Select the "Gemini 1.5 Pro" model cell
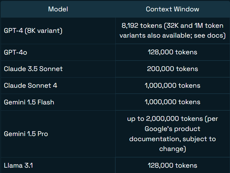 pyautogui.click(x=26, y=134)
